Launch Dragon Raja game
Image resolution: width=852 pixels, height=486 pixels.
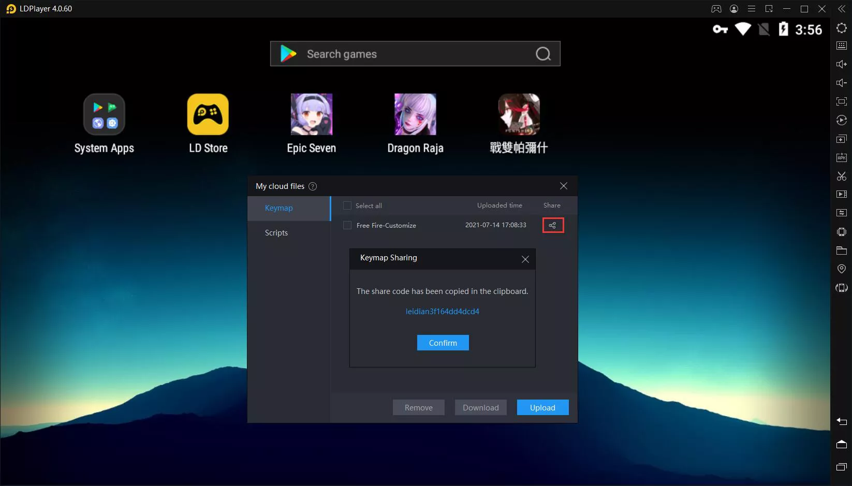415,124
